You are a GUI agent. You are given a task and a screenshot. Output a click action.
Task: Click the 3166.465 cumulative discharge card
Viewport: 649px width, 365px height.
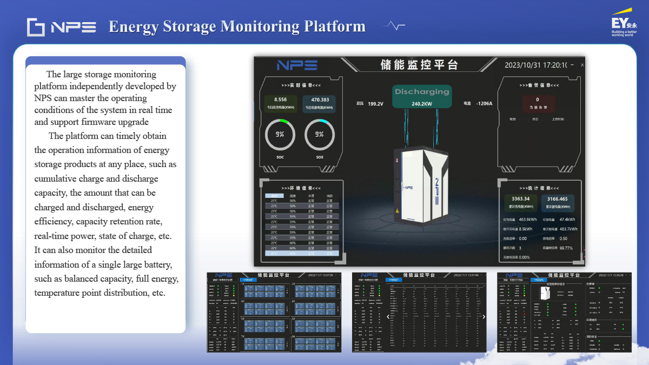558,202
